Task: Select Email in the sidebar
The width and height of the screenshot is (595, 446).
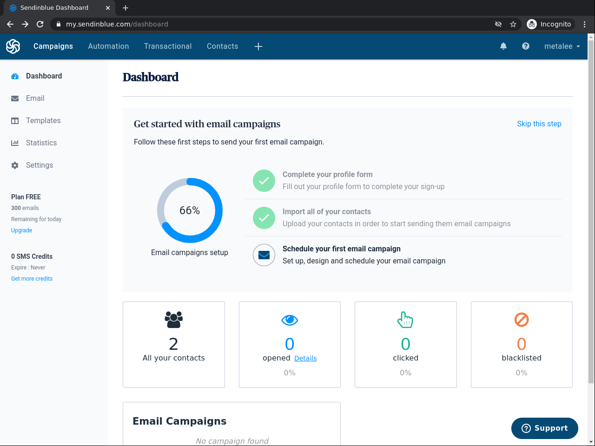Action: pyautogui.click(x=35, y=98)
